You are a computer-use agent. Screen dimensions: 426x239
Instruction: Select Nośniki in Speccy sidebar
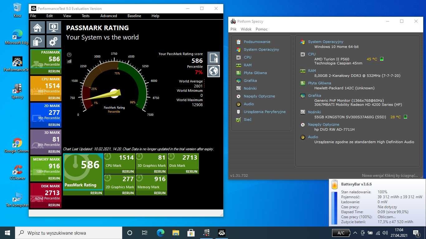tap(250, 88)
